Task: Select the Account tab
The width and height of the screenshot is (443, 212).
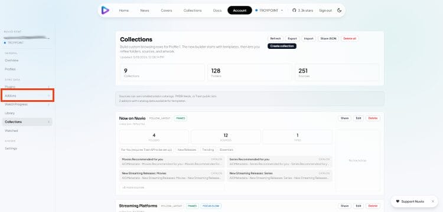Action: point(240,11)
